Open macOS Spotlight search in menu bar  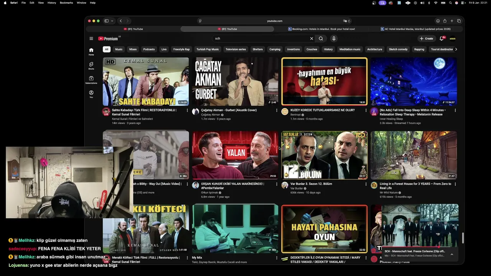tap(450, 3)
